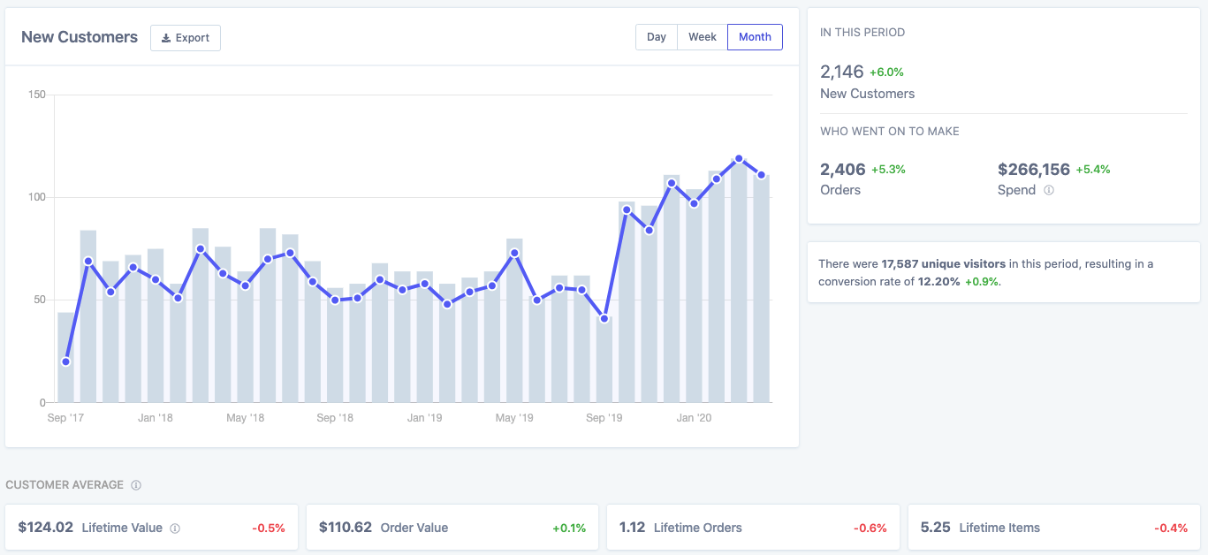Open the $110.62 Order Value card

tap(452, 528)
